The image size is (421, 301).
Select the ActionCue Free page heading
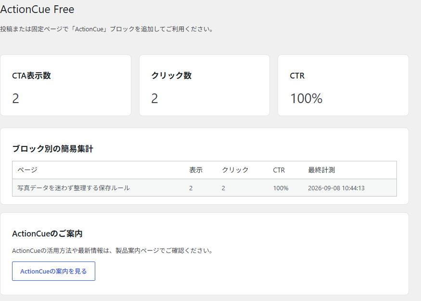(x=37, y=10)
